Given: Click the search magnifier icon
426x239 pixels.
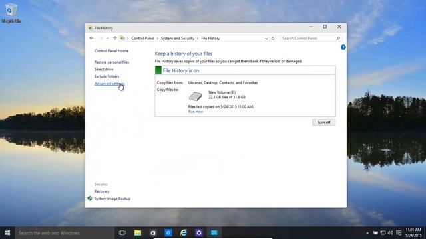Looking at the screenshot, I should (338, 39).
